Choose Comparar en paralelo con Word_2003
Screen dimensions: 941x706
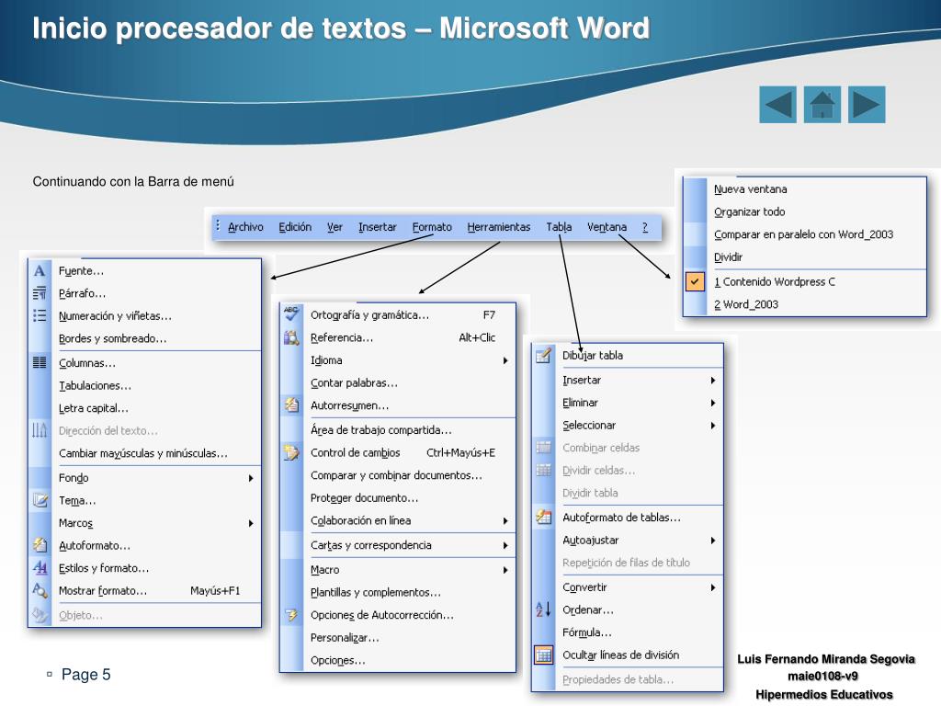tap(803, 234)
